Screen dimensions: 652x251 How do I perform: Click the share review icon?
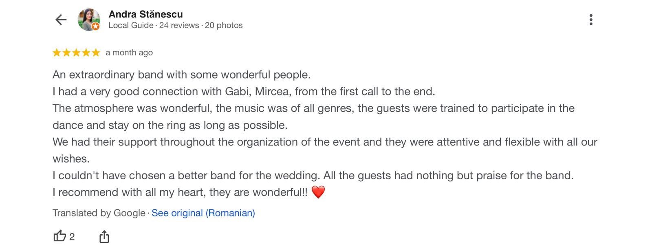[x=104, y=236]
